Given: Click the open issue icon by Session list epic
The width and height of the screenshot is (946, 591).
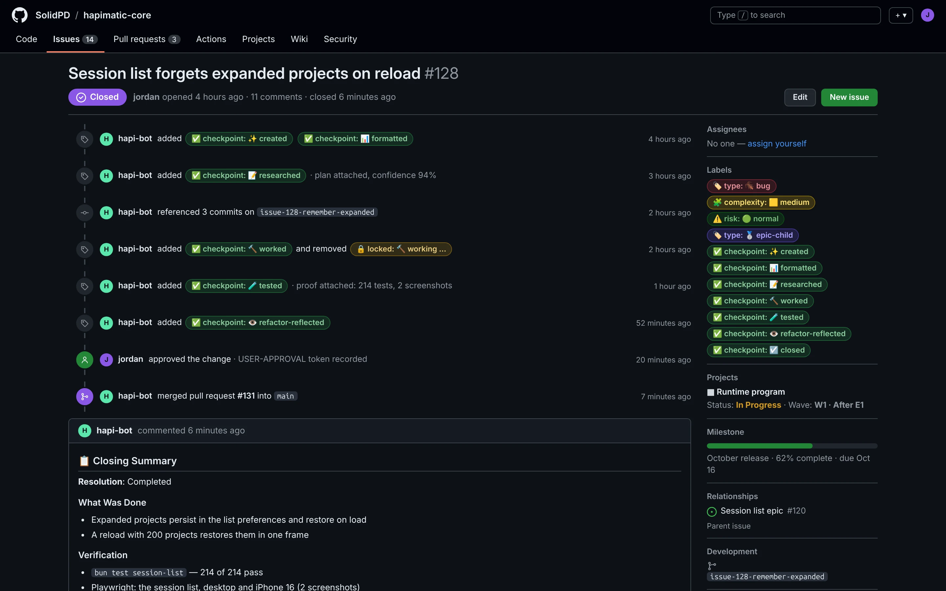Looking at the screenshot, I should pyautogui.click(x=712, y=511).
